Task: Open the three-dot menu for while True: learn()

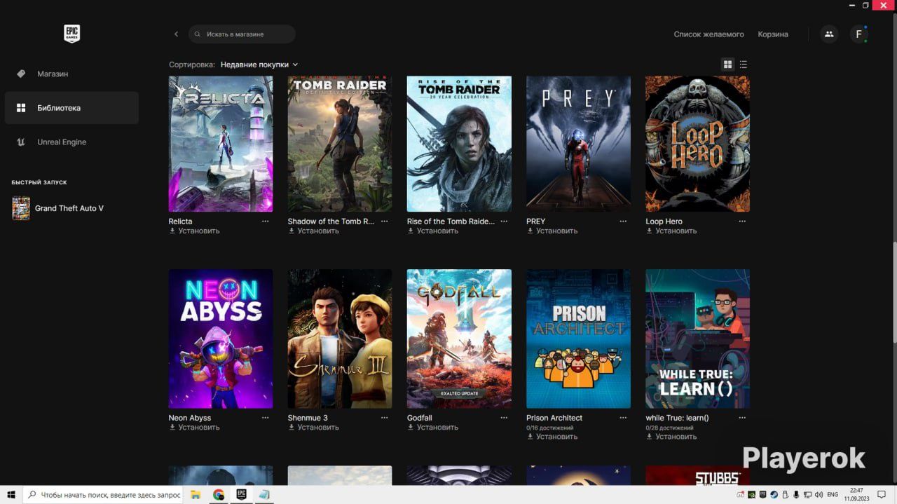Action: coord(742,417)
